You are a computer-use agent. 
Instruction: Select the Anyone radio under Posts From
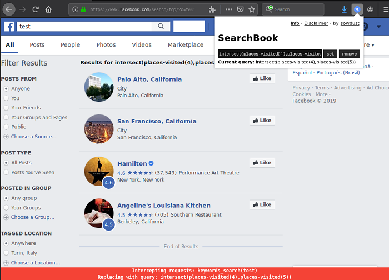pyautogui.click(x=6, y=88)
